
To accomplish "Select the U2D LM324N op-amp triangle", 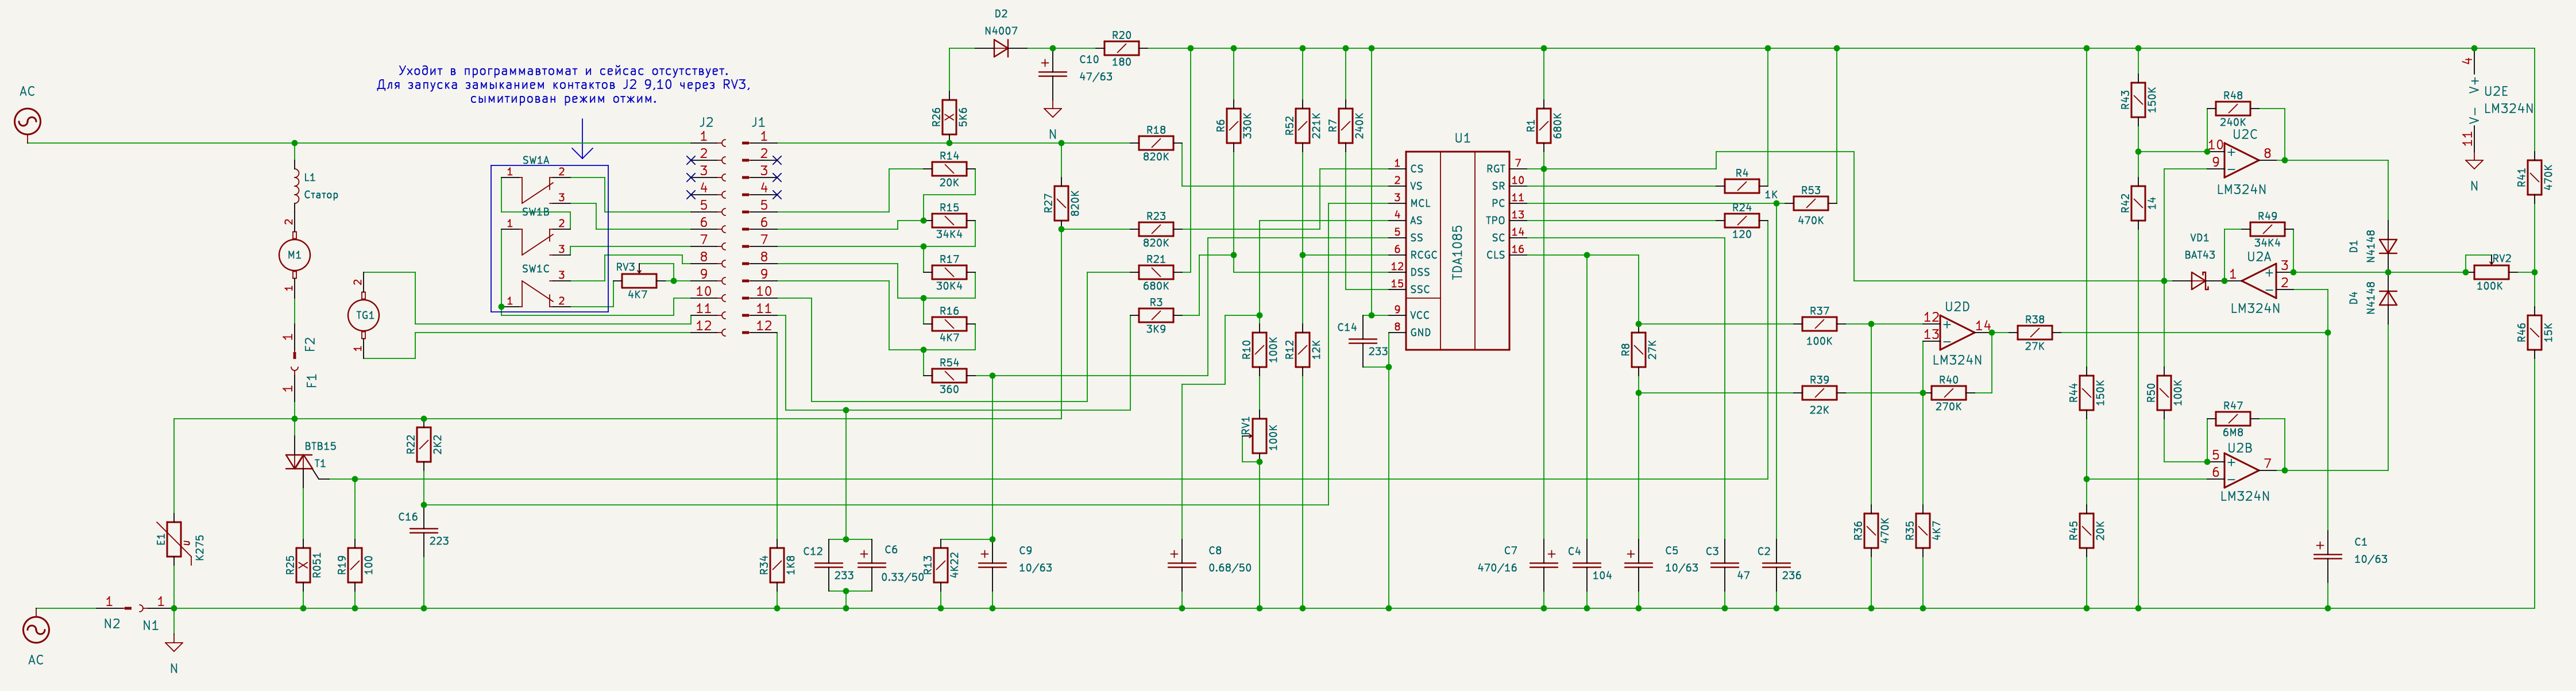I will coord(1957,333).
